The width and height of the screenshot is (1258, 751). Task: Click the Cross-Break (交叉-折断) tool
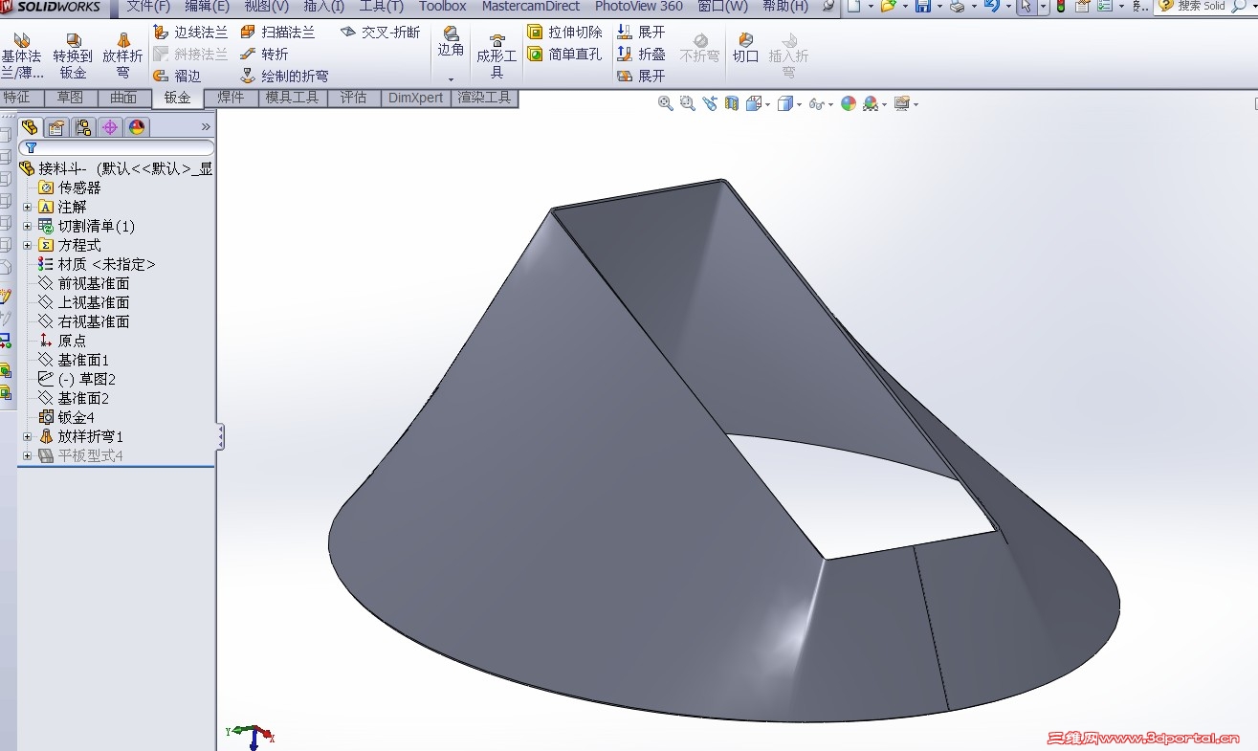coord(380,33)
